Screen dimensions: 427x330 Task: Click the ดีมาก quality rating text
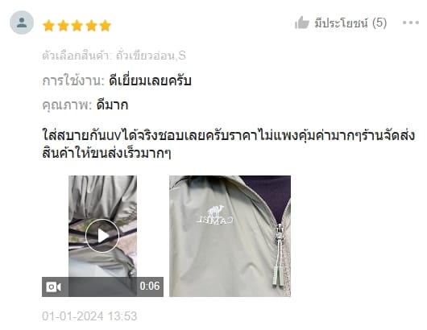[x=112, y=105]
